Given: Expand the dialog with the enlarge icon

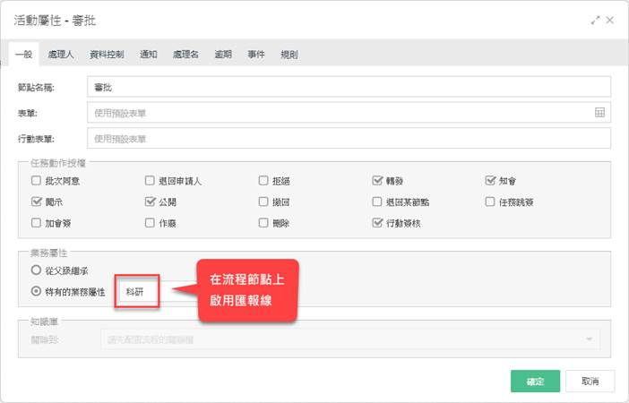Looking at the screenshot, I should (595, 20).
